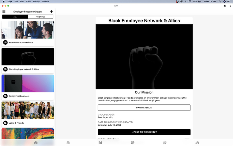The height and width of the screenshot is (146, 233).
Task: Open the Edit menu
Action: pyautogui.click(x=22, y=1)
